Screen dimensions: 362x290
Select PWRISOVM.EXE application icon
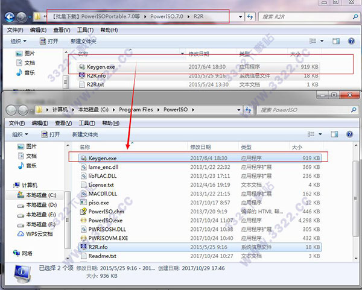coord(83,238)
